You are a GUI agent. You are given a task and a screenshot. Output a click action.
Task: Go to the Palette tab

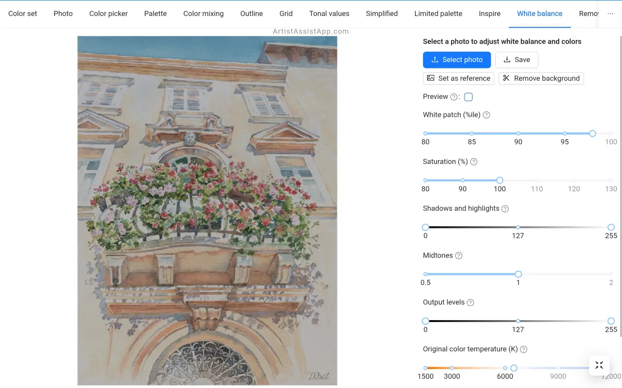pyautogui.click(x=155, y=14)
